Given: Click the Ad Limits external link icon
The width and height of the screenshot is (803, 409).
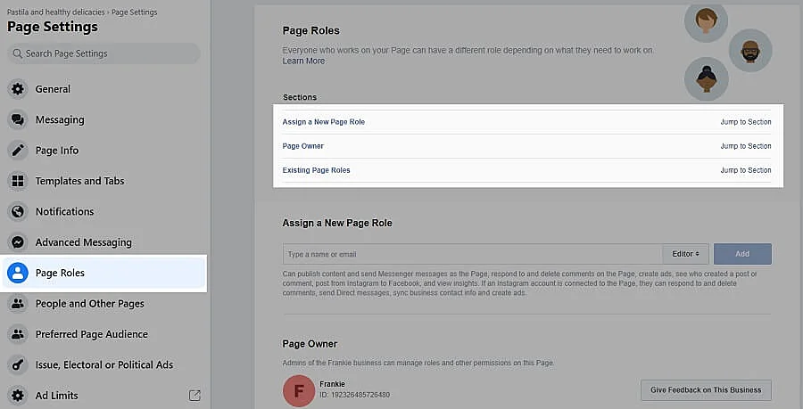Looking at the screenshot, I should pos(195,395).
